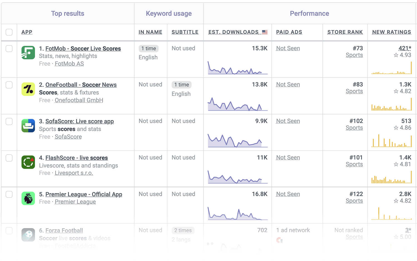The image size is (417, 261).
Task: Click the FotMob app icon
Action: [x=28, y=53]
